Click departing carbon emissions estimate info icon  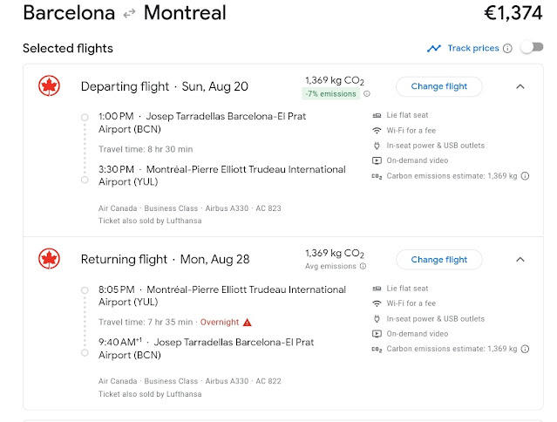click(x=525, y=176)
